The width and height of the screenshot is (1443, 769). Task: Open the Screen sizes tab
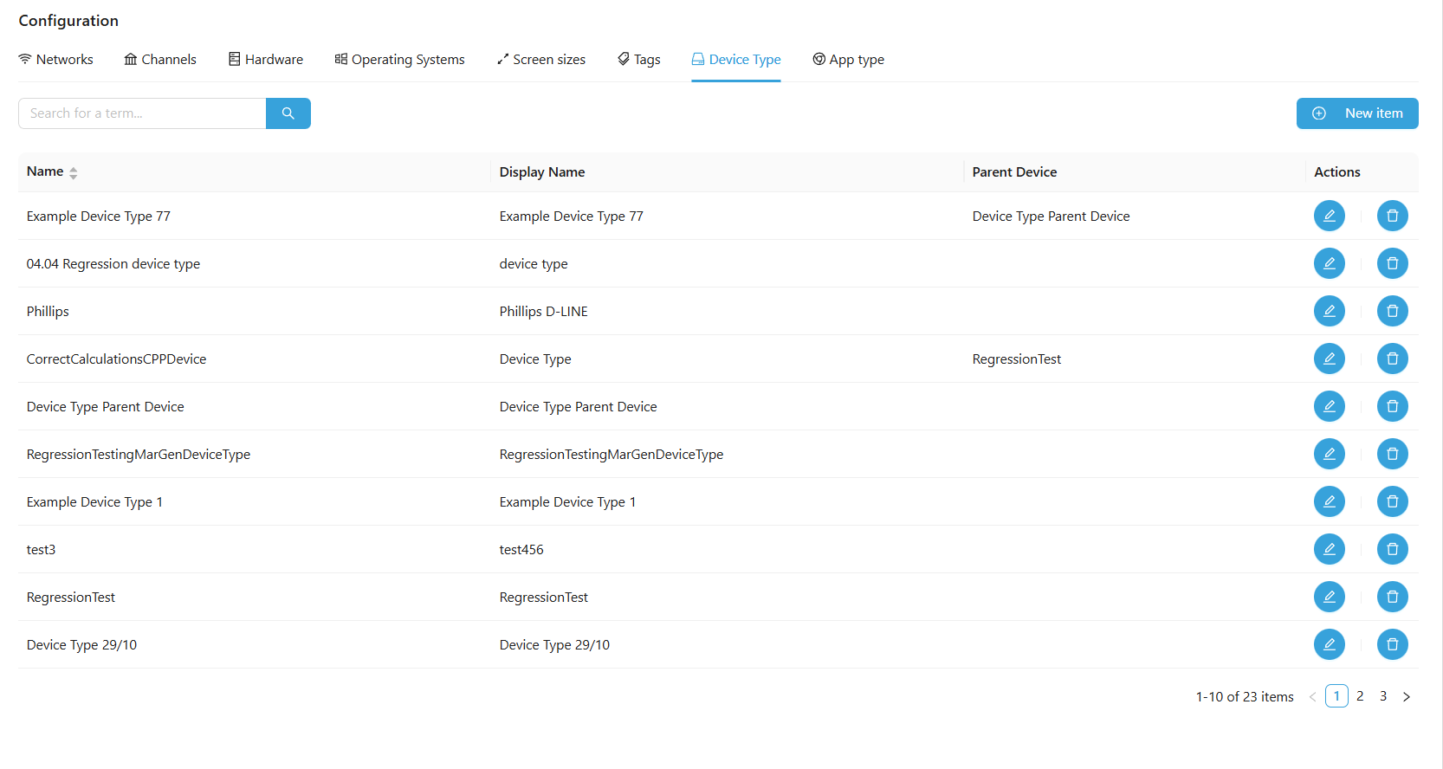(540, 60)
